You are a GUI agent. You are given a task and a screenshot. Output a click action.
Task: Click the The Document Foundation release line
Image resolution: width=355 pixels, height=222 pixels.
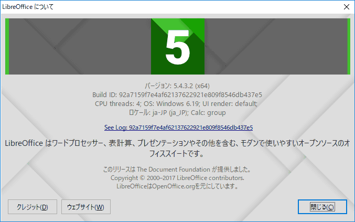click(177, 169)
